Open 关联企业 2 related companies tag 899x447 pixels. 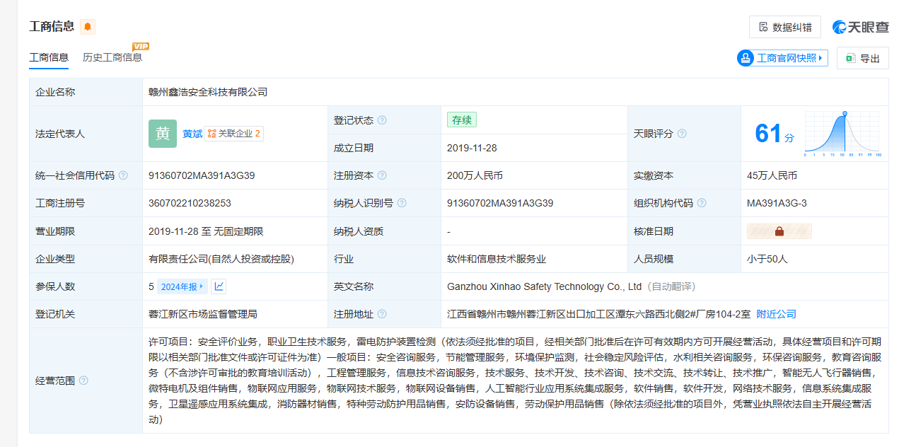click(234, 134)
